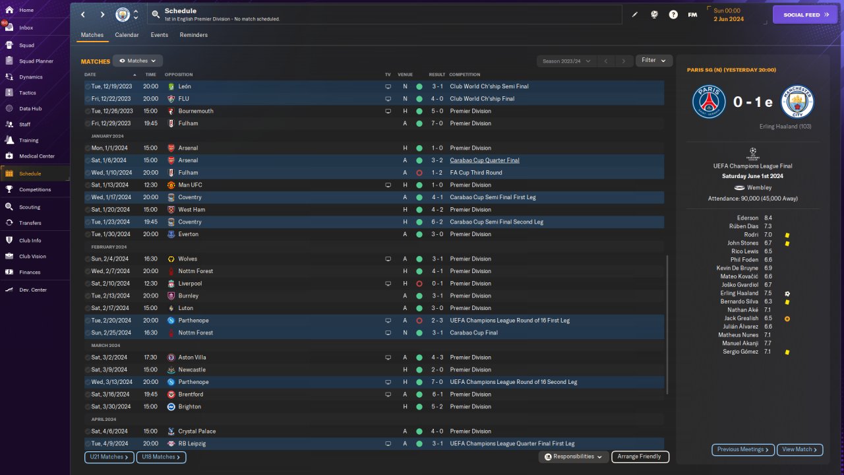844x475 pixels.
Task: Open the Staff section
Action: (25, 125)
